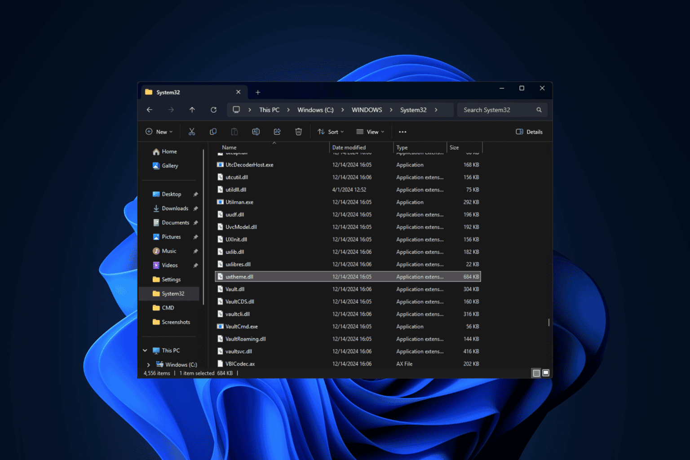This screenshot has width=690, height=460.
Task: Collapse the This PC tree node
Action: [145, 350]
